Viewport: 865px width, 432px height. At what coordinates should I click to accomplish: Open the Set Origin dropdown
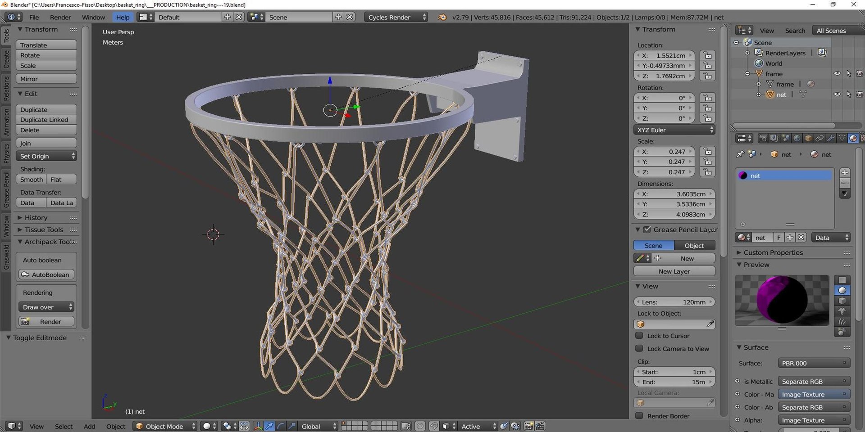pos(46,156)
